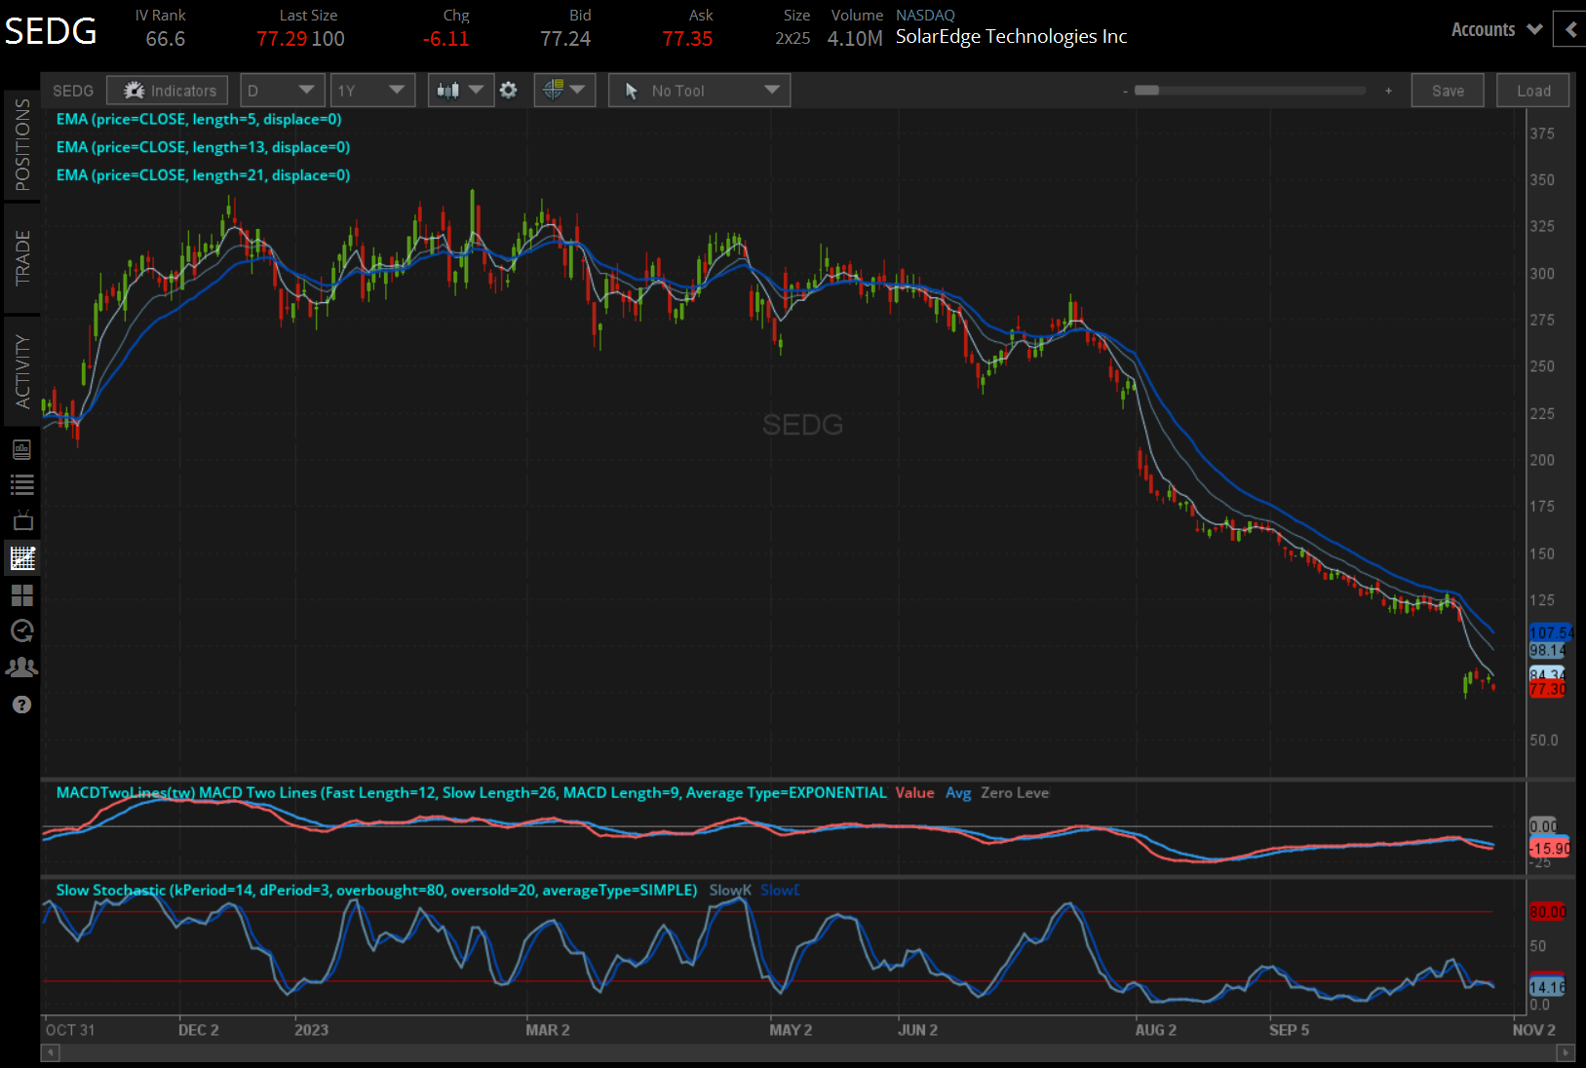The height and width of the screenshot is (1068, 1586).
Task: Open the D timeframe dropdown
Action: click(281, 90)
